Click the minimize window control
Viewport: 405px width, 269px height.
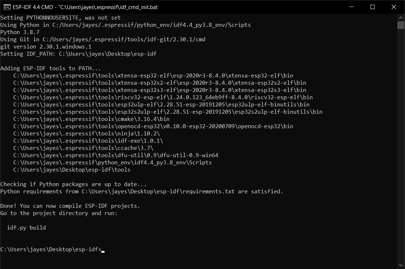pos(351,7)
